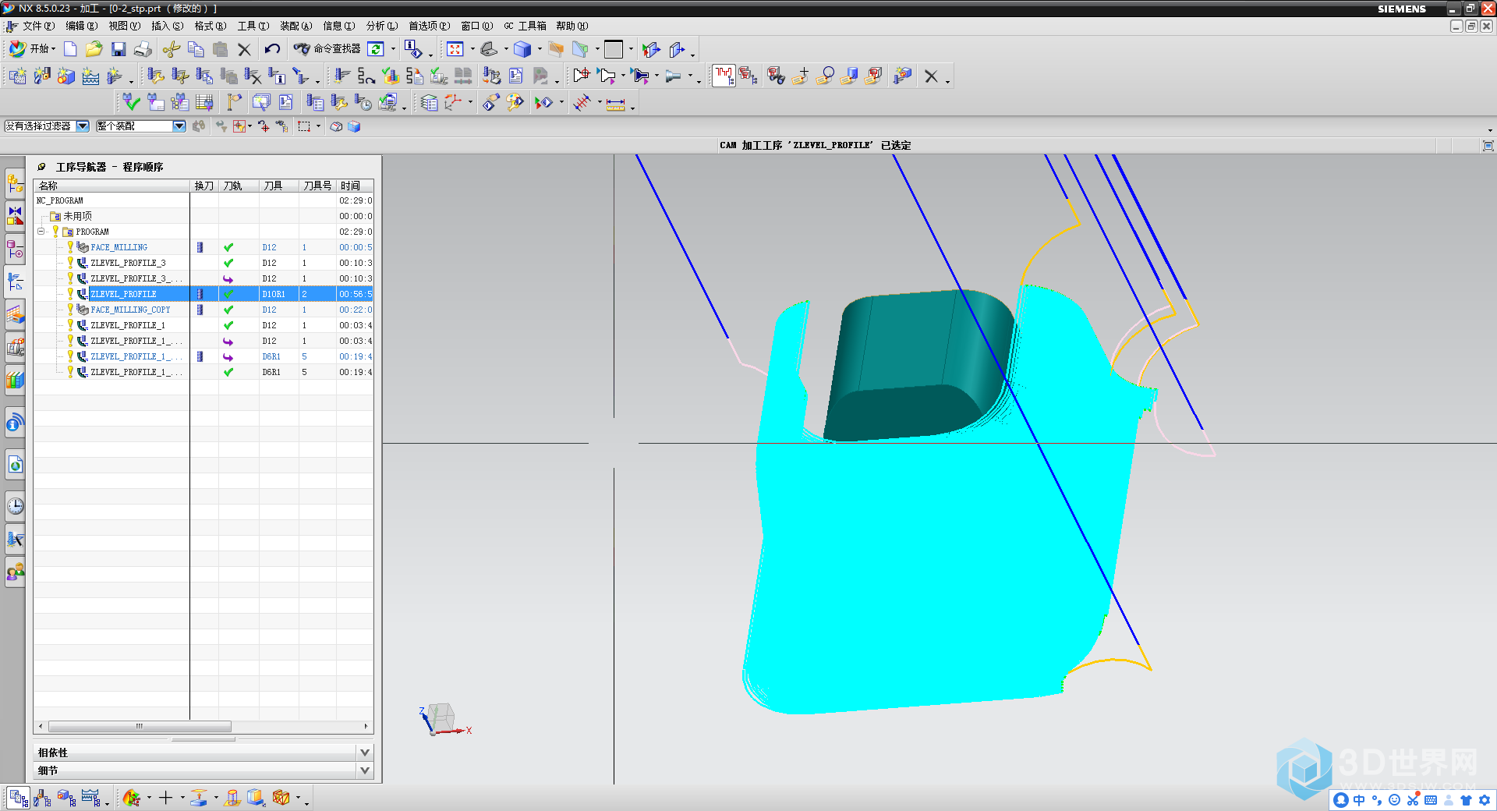1497x811 pixels.
Task: Click the Create Operation icon
Action: (115, 76)
